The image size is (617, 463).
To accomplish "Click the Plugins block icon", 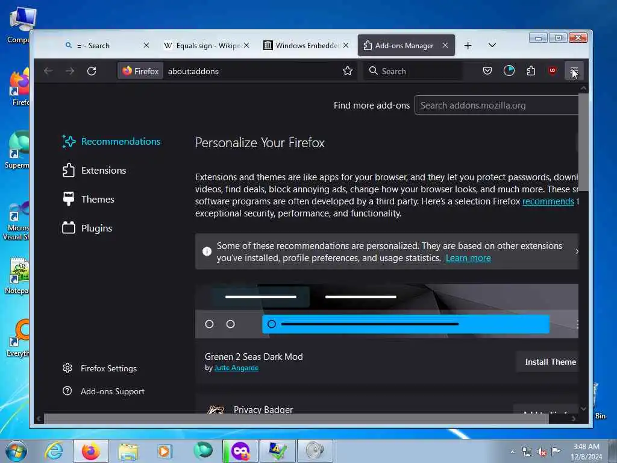I will point(69,227).
